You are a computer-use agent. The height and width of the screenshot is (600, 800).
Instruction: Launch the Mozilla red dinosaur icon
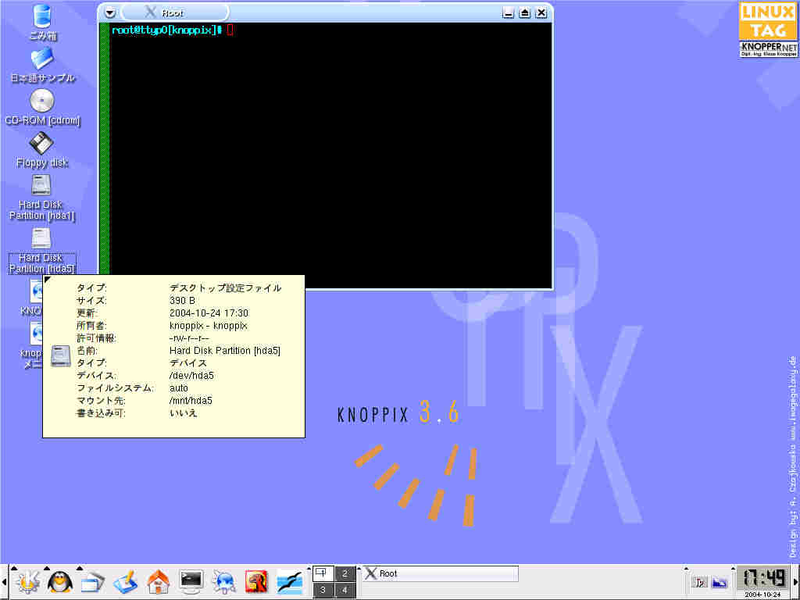pyautogui.click(x=256, y=583)
